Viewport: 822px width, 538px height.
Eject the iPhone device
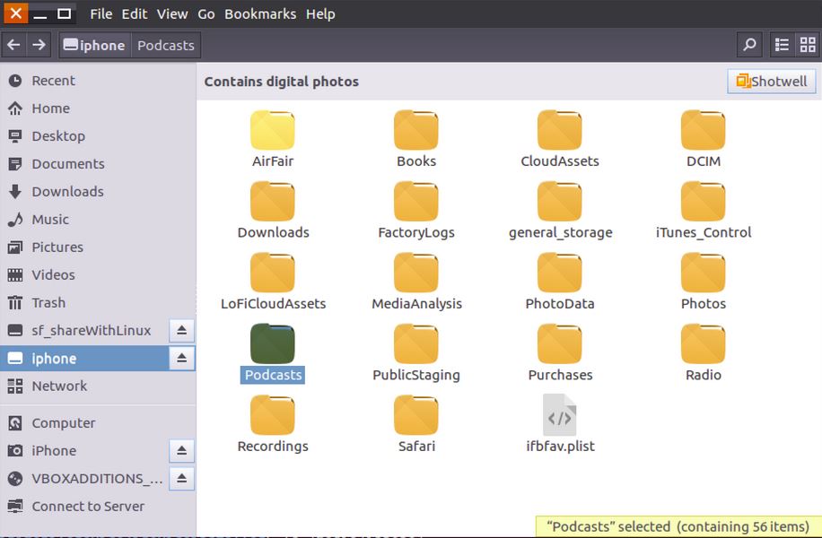[181, 450]
